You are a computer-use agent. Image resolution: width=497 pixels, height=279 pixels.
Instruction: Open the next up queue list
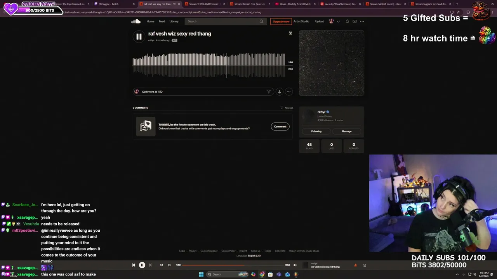[x=364, y=265]
